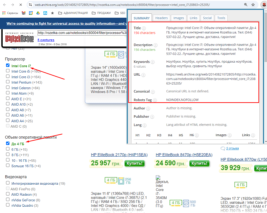The width and height of the screenshot is (267, 213).
Task: Check the Intel Pentium filter
Action: pyautogui.click(x=8, y=82)
